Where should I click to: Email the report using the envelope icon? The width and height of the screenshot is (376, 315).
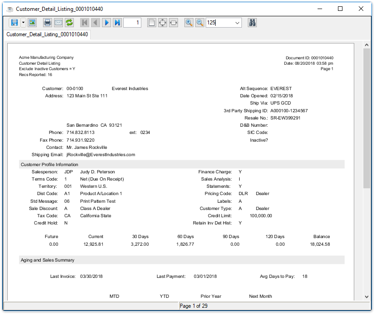[x=58, y=23]
